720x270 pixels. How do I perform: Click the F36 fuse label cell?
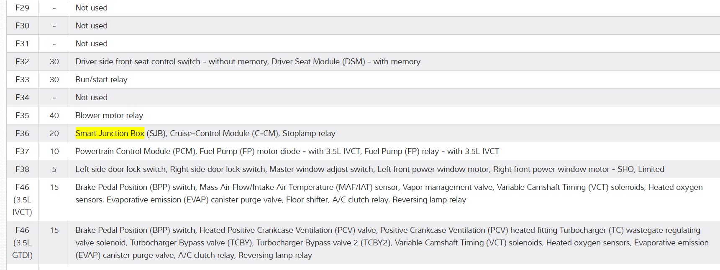22,134
